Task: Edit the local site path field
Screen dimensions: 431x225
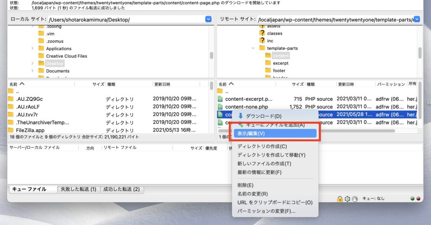Action: [126, 19]
